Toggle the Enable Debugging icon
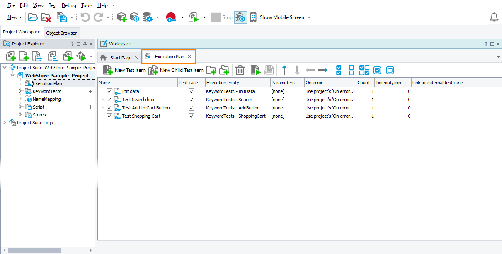Viewport: 502px width, 254px height. tap(240, 17)
